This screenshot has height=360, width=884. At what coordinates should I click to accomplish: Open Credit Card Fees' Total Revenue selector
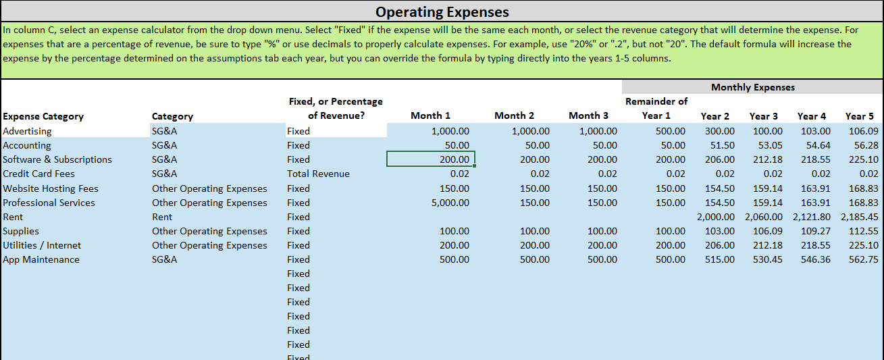tap(336, 174)
